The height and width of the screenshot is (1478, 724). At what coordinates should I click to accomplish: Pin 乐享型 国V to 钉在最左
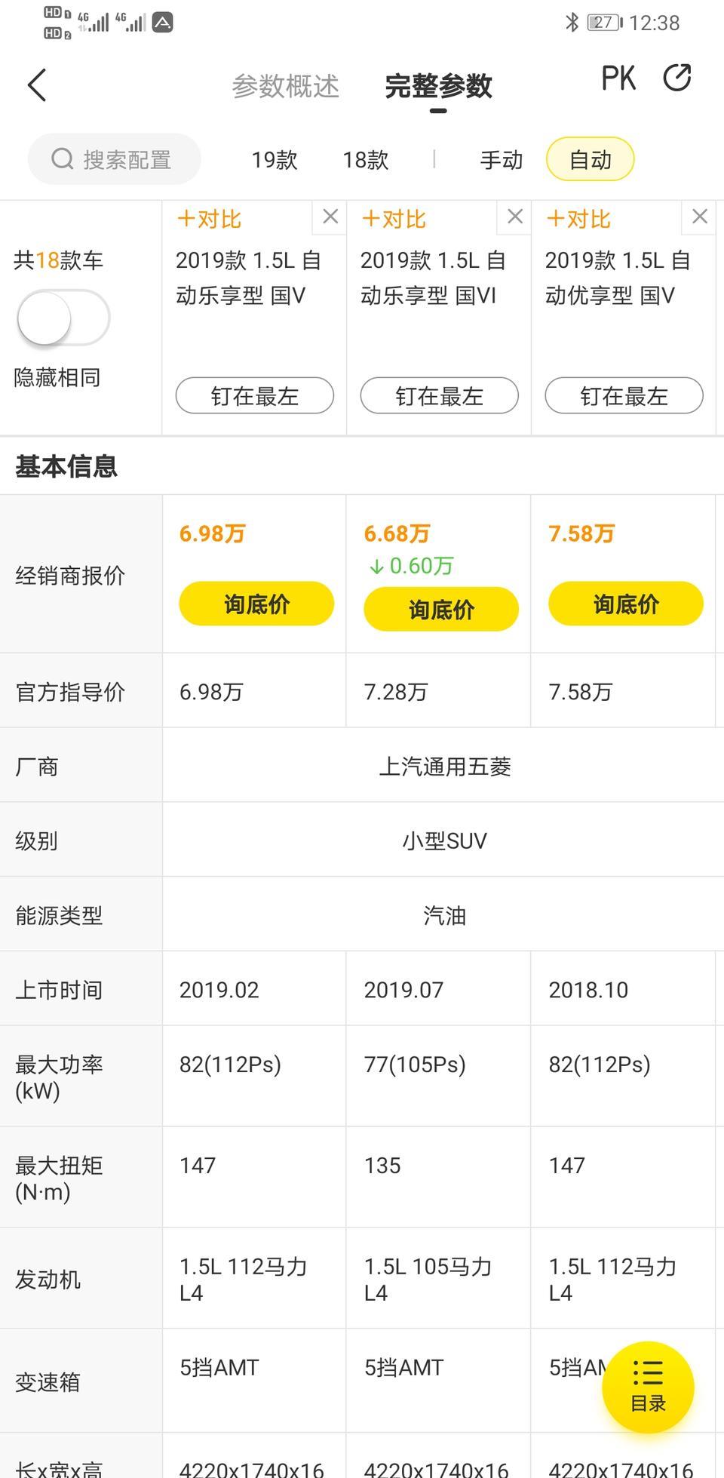click(x=255, y=395)
